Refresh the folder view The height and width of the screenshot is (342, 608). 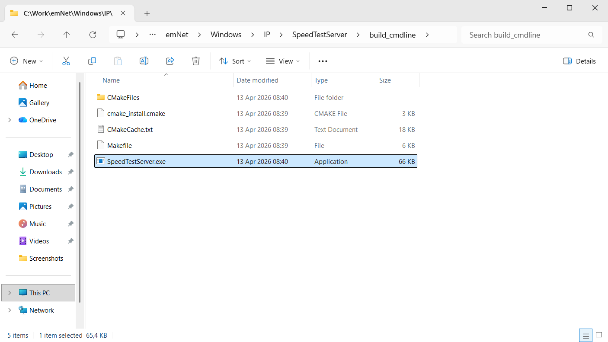pos(93,35)
